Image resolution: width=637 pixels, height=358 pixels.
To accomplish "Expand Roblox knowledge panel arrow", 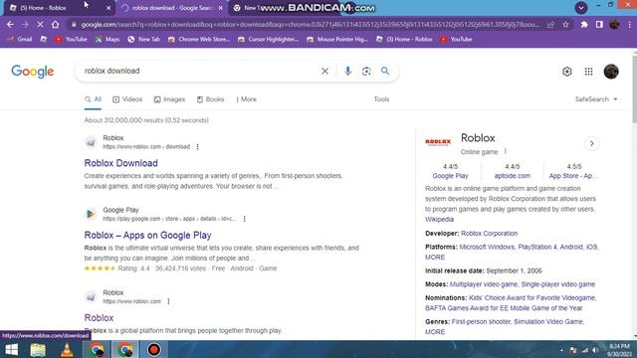I will pyautogui.click(x=591, y=143).
